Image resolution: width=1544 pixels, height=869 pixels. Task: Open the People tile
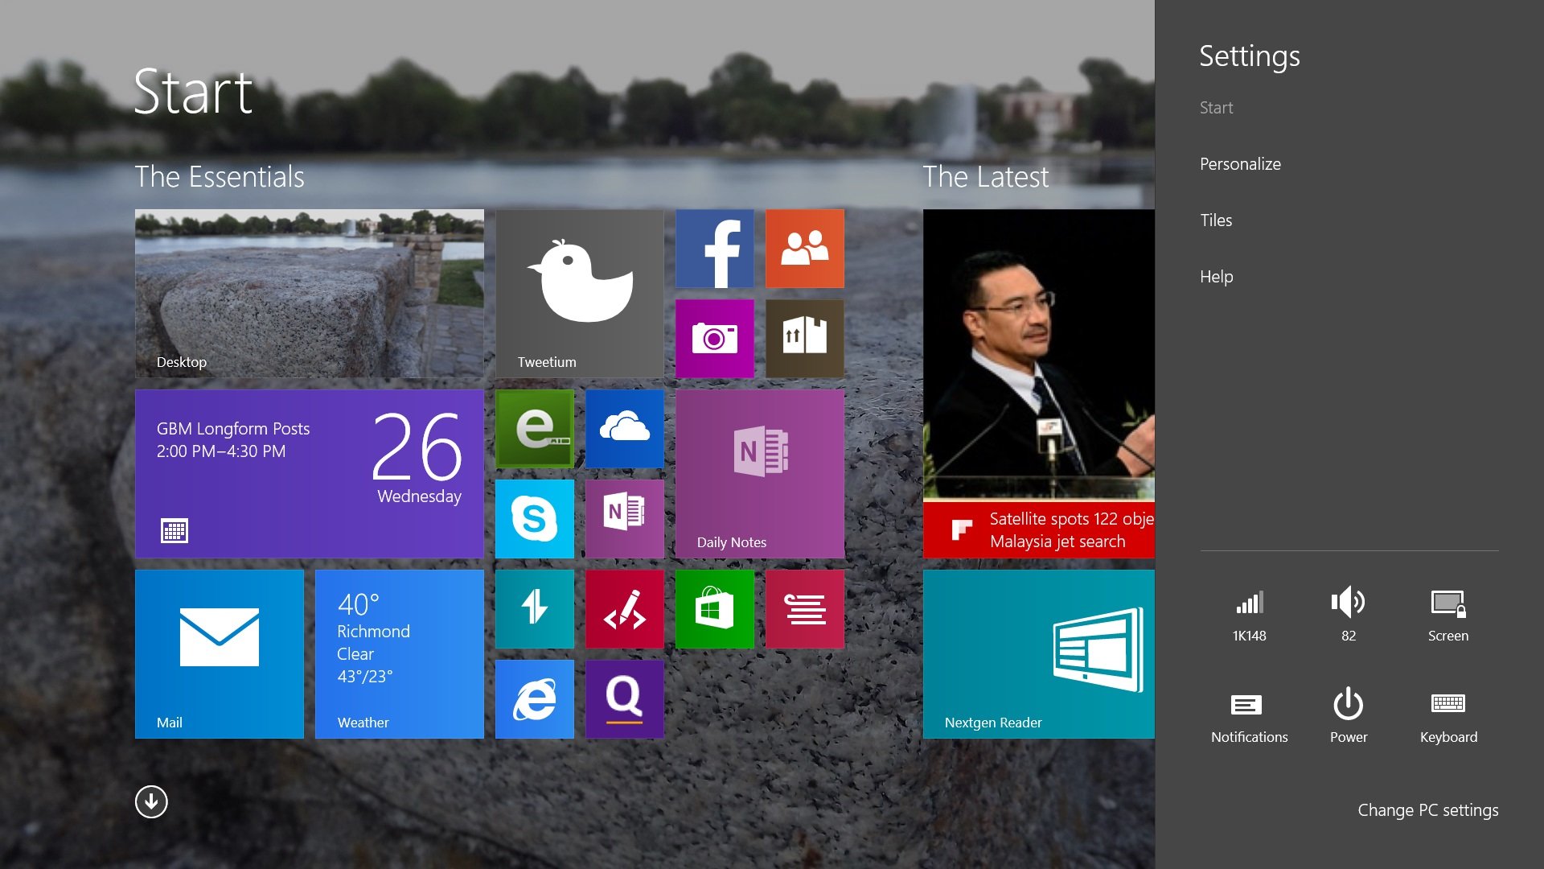pyautogui.click(x=805, y=249)
